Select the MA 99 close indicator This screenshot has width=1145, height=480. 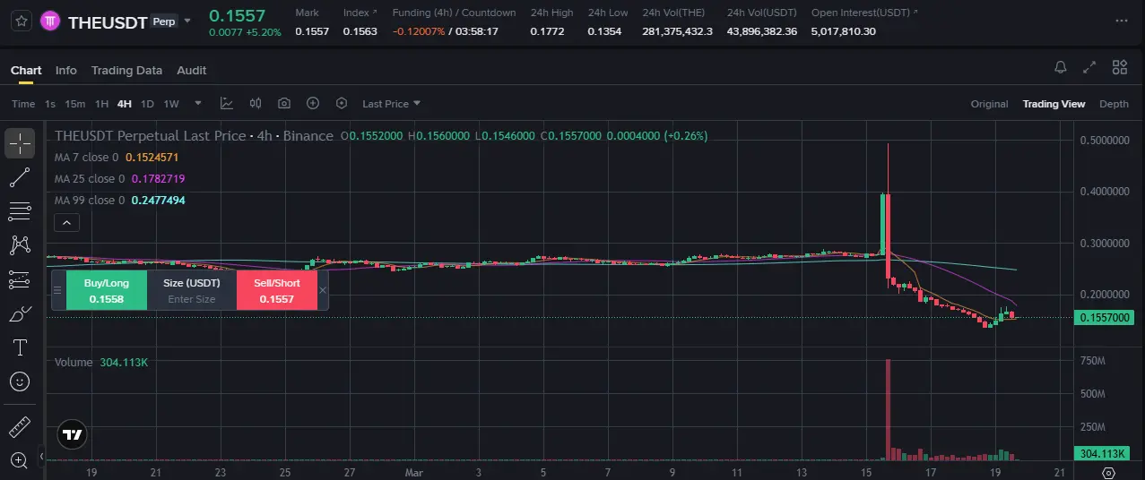click(90, 200)
